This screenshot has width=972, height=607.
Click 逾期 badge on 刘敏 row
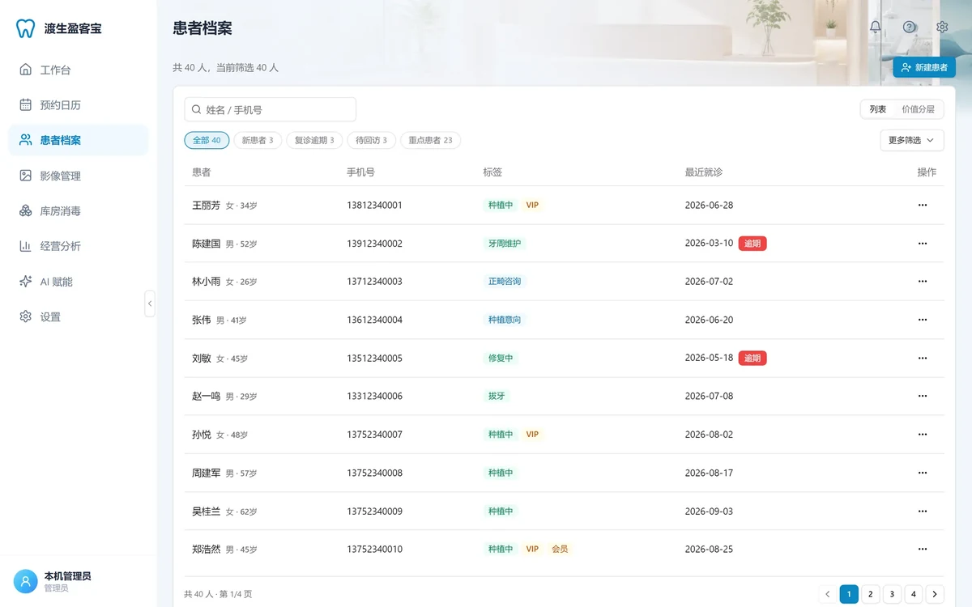tap(752, 358)
